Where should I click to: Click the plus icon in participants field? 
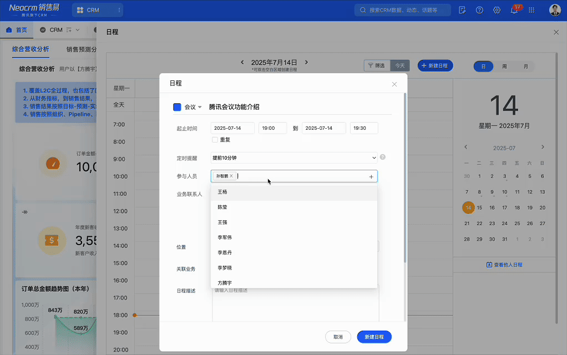[x=371, y=176]
